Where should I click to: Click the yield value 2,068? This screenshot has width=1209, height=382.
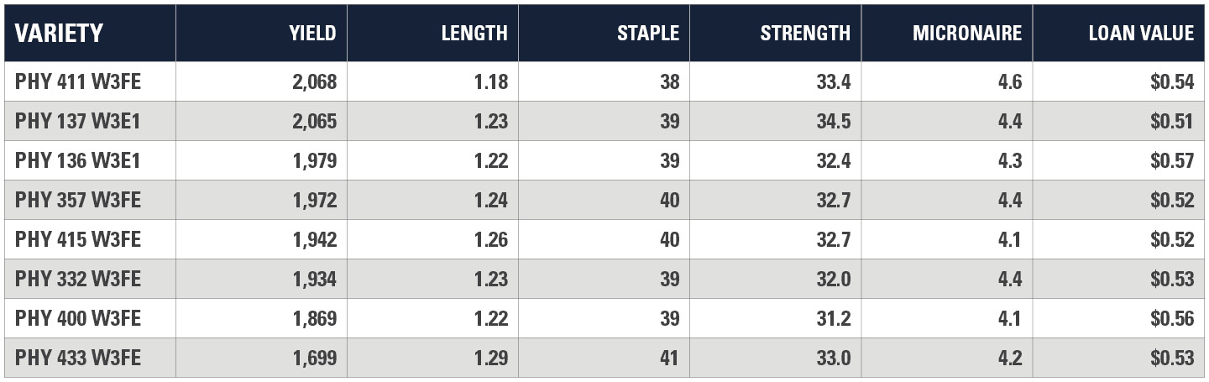point(315,81)
